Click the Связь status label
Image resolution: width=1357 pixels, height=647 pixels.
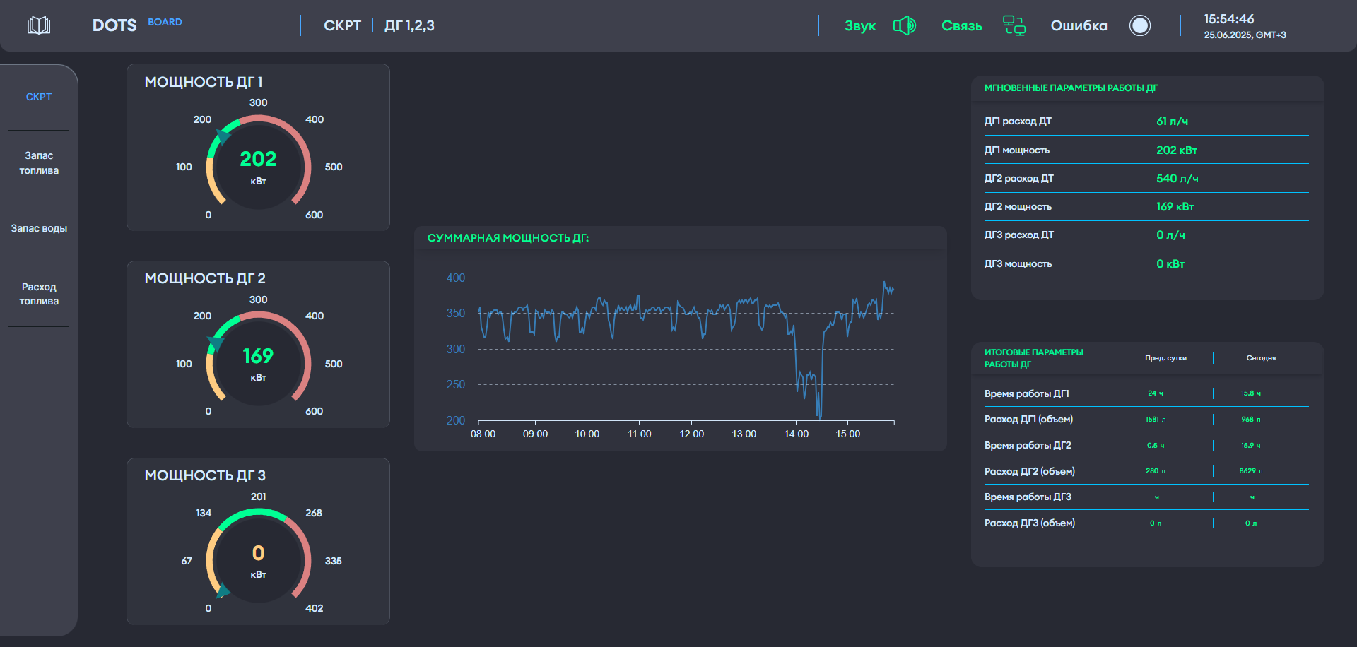[961, 26]
